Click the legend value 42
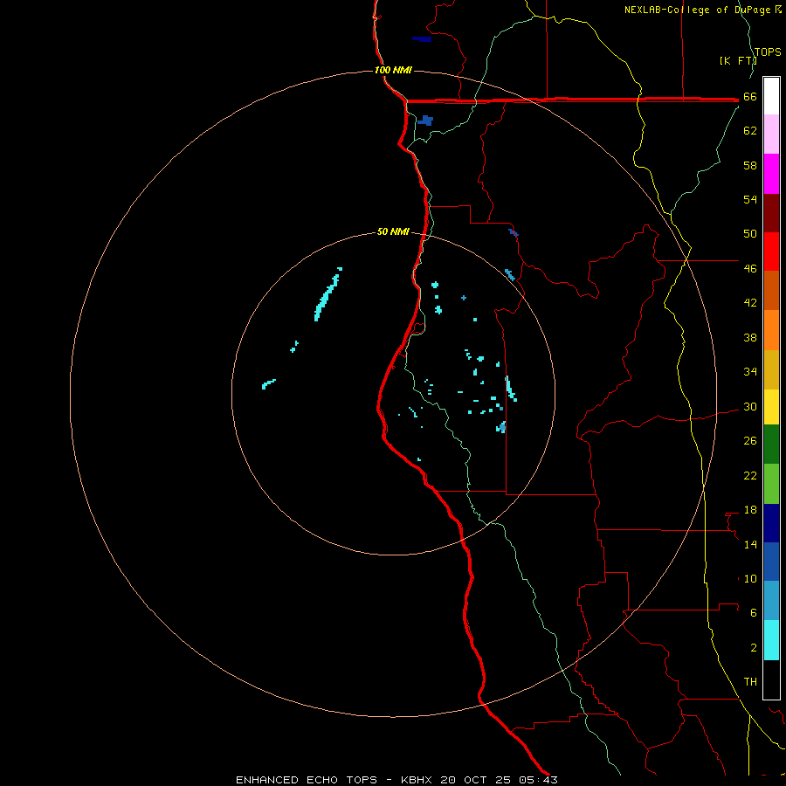This screenshot has height=786, width=786. pyautogui.click(x=750, y=303)
